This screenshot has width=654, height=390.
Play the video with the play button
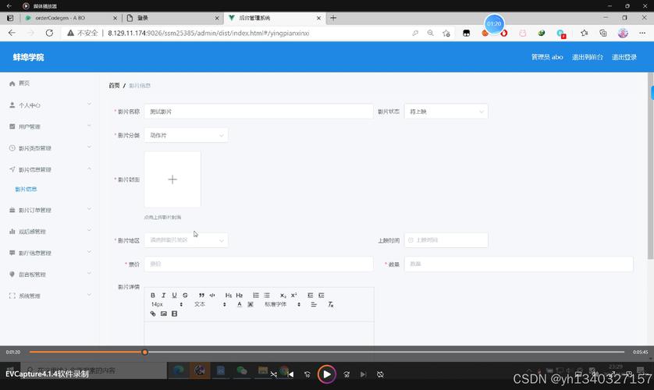tap(326, 374)
